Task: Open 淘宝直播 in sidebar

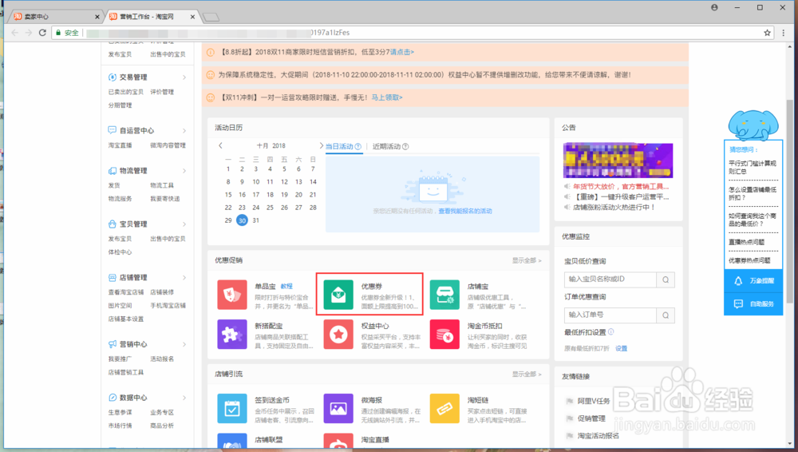Action: (120, 145)
